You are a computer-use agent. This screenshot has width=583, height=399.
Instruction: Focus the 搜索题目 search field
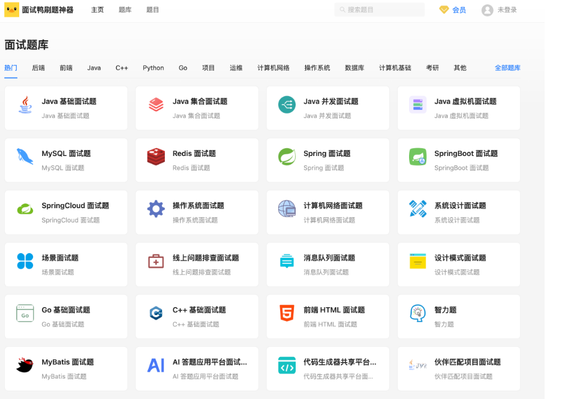379,10
